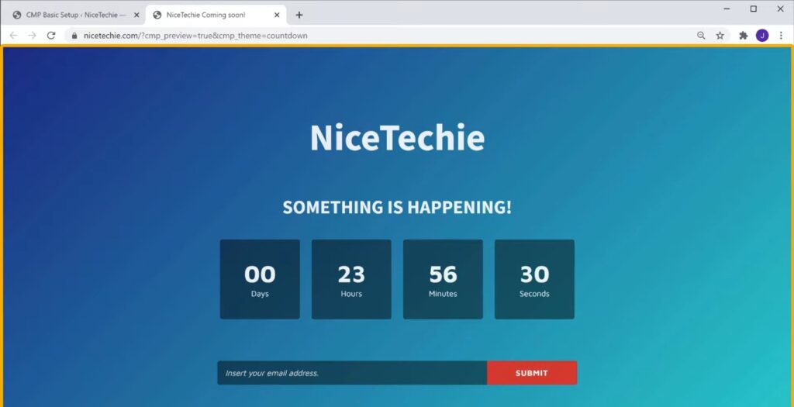Click the 30 Seconds countdown box
The height and width of the screenshot is (407, 794).
534,279
